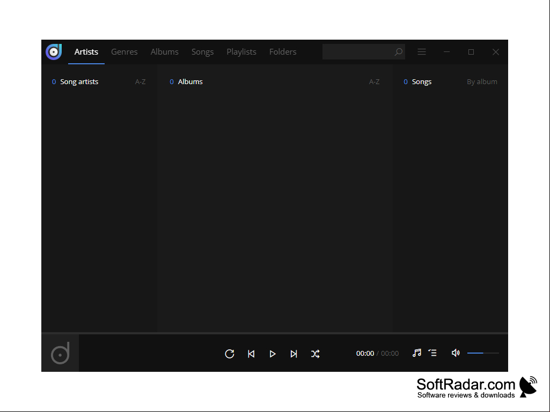Mute audio with speaker icon
Viewport: 550px width, 412px height.
(x=456, y=353)
